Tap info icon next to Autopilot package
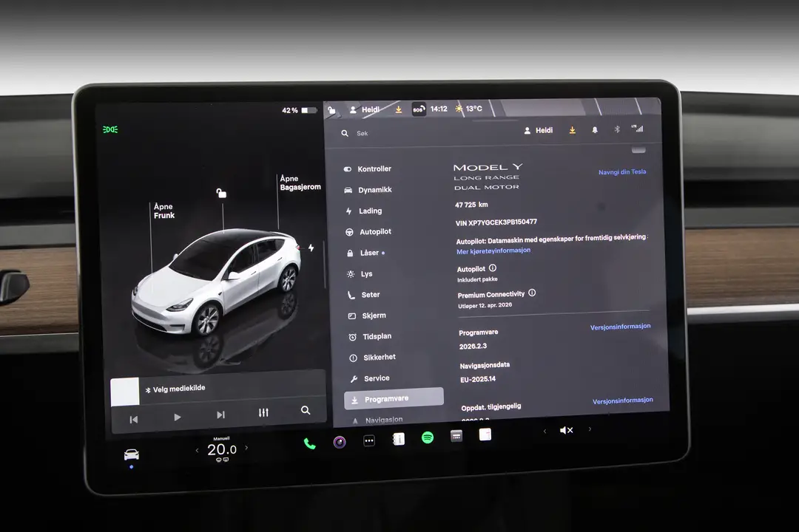Viewport: 799px width, 532px height. (x=493, y=267)
